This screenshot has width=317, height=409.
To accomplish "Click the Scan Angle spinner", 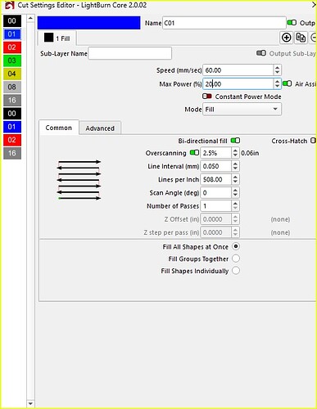I will tap(235, 193).
